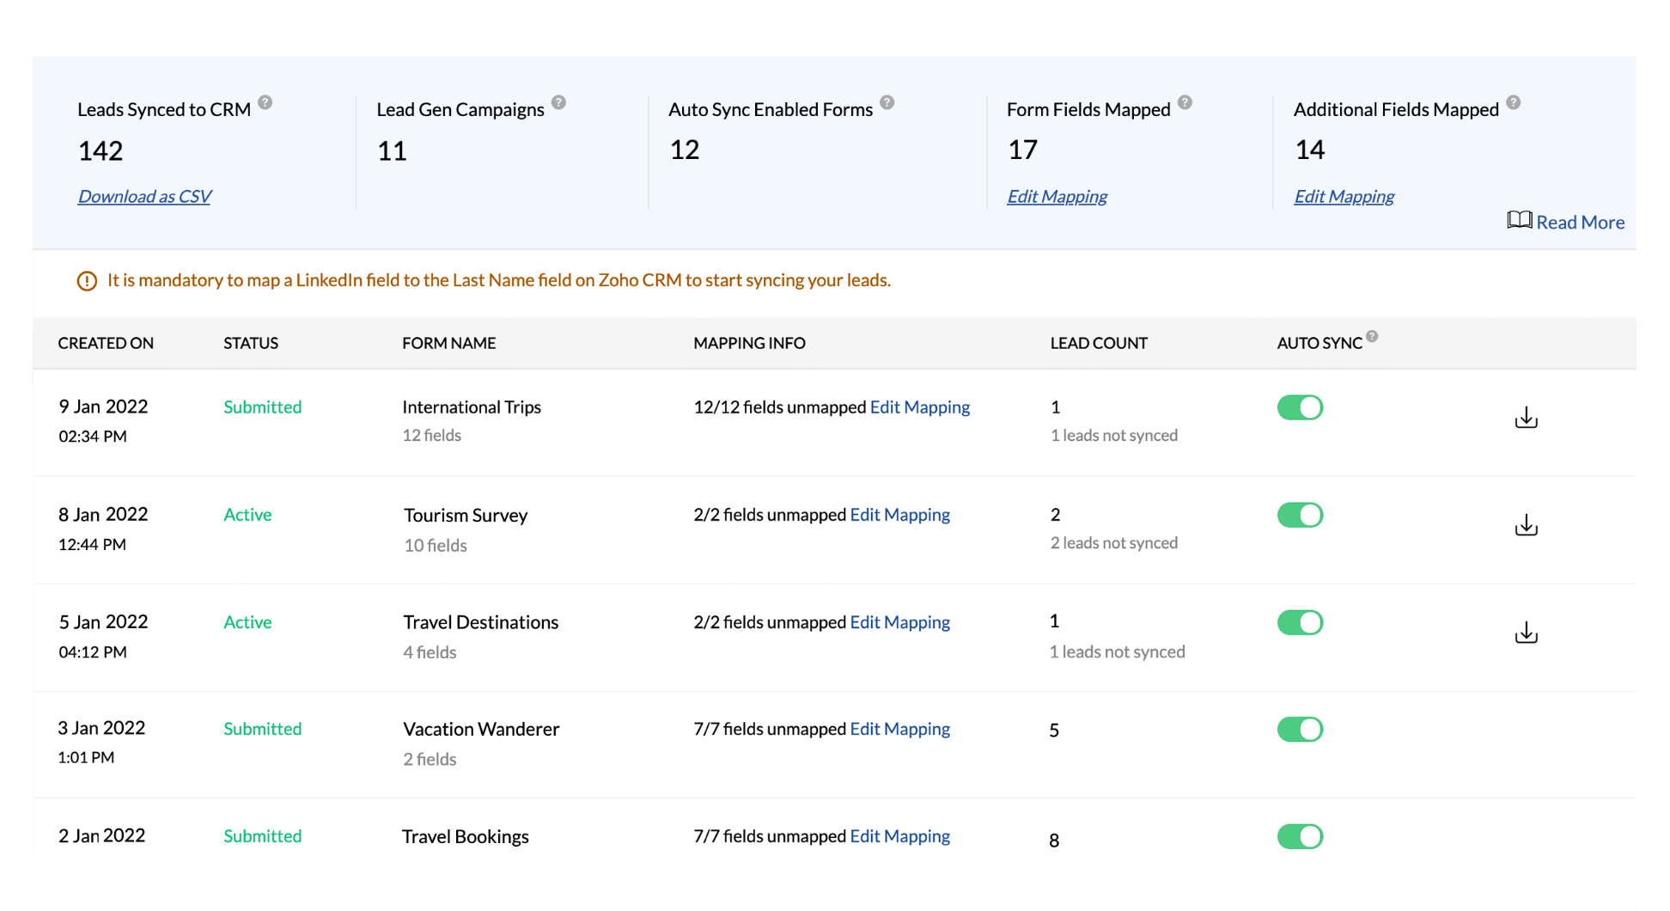Open Edit Mapping under Additional Fields Mapped
1670x911 pixels.
coord(1344,196)
